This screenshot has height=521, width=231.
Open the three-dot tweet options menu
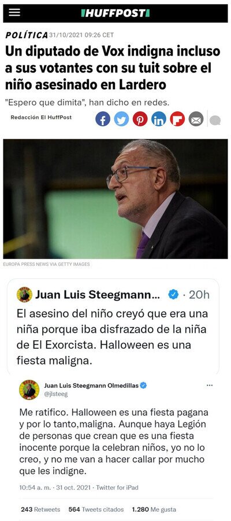tap(210, 385)
